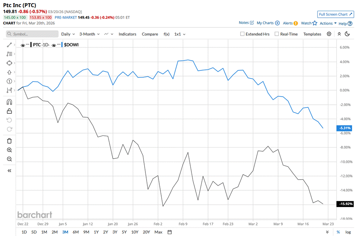Viewport: 362px width, 236px height.
Task: Select the 2M time range
Action: click(x=55, y=232)
